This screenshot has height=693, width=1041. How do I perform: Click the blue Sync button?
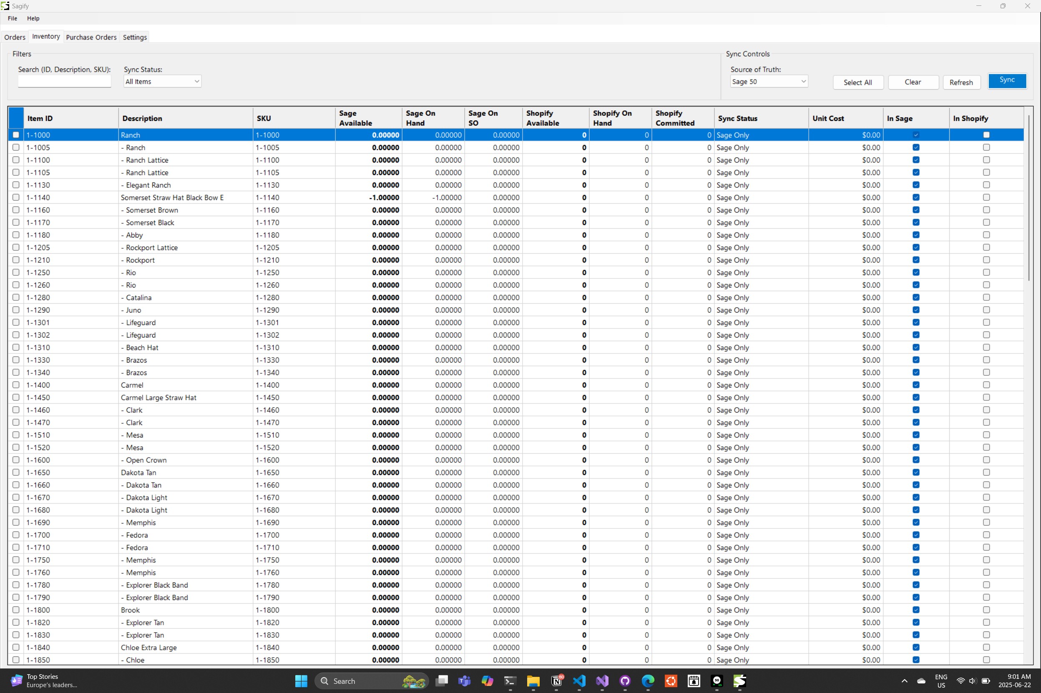pos(1007,80)
